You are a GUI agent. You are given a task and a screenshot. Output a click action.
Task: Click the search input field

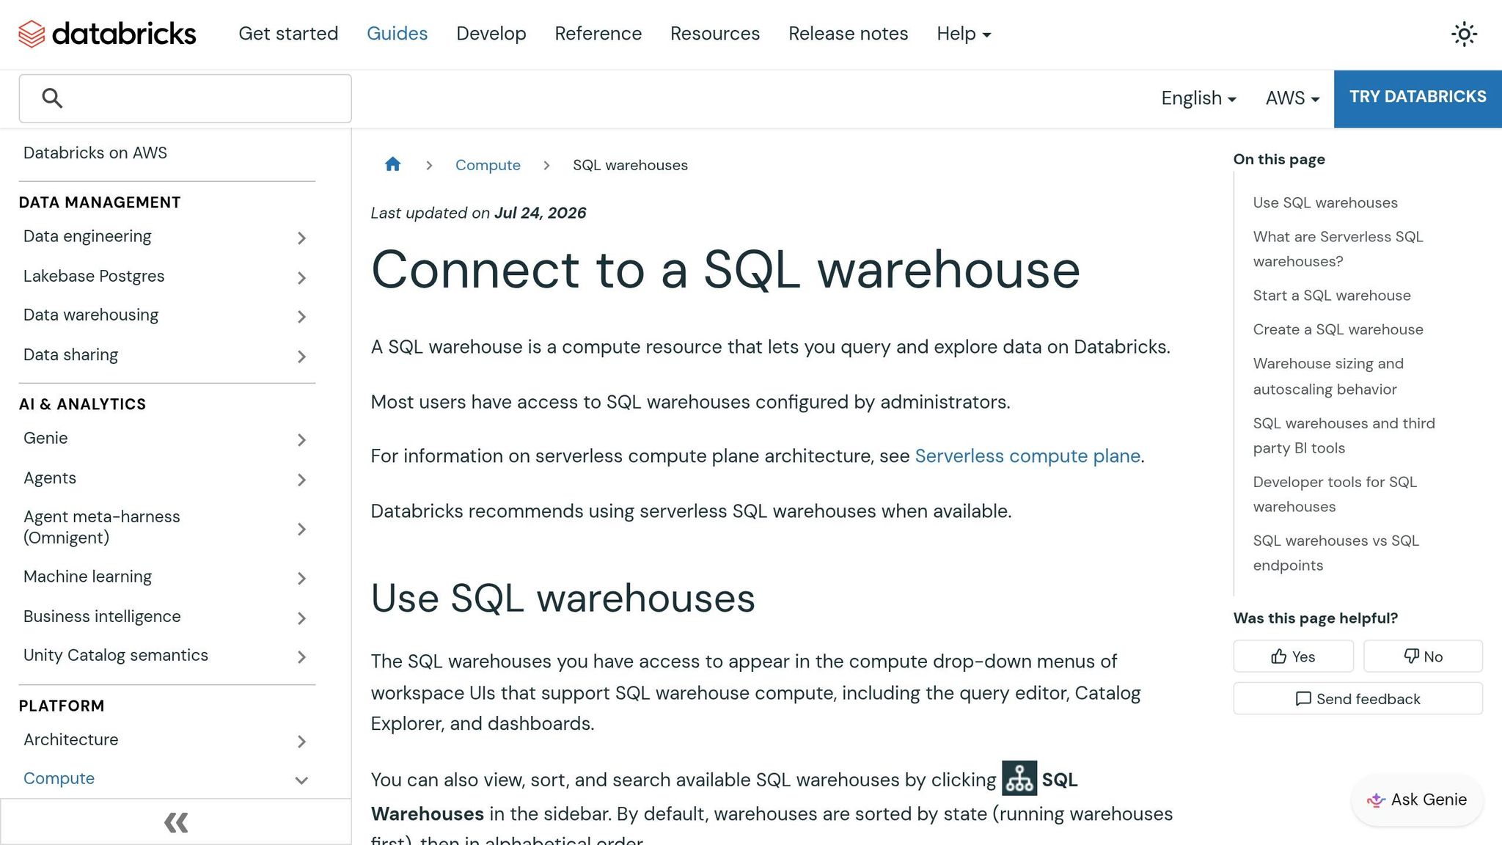pos(185,98)
